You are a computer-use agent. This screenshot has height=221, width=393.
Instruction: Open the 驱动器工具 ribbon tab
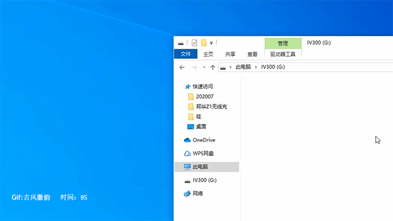(x=283, y=54)
